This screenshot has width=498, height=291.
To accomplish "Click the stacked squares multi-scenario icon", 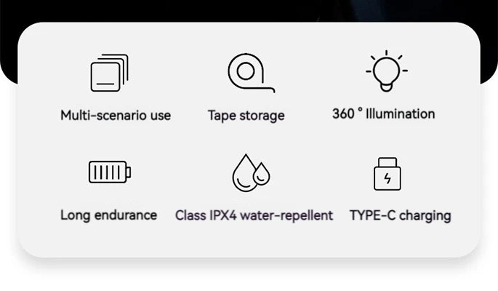I will click(x=109, y=73).
